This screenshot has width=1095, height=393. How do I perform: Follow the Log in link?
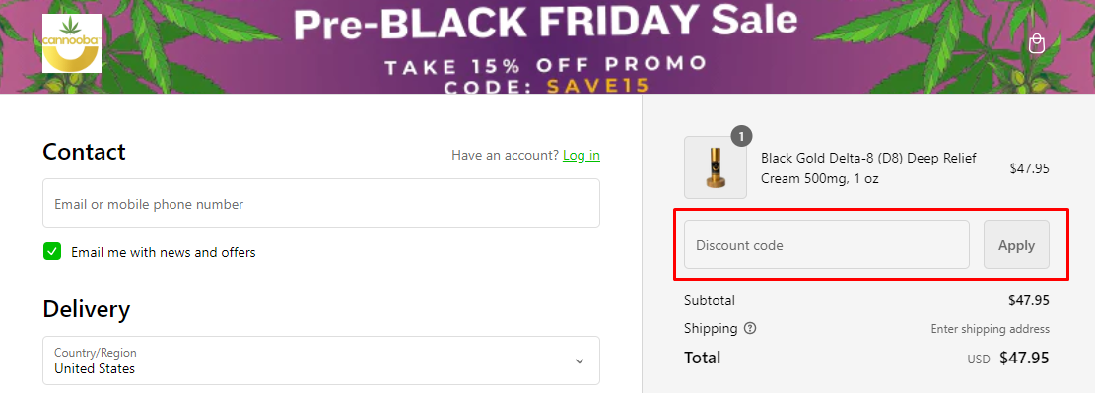582,155
